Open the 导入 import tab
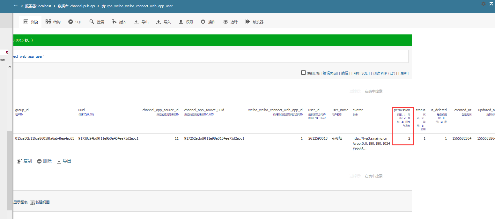495x219 pixels. point(164,22)
